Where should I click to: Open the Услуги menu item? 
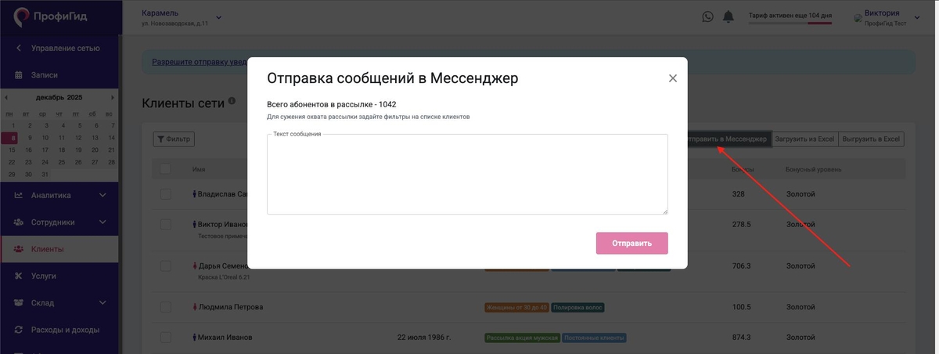pos(44,276)
